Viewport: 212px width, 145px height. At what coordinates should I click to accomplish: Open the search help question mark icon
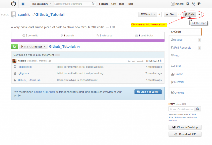pos(93,4)
